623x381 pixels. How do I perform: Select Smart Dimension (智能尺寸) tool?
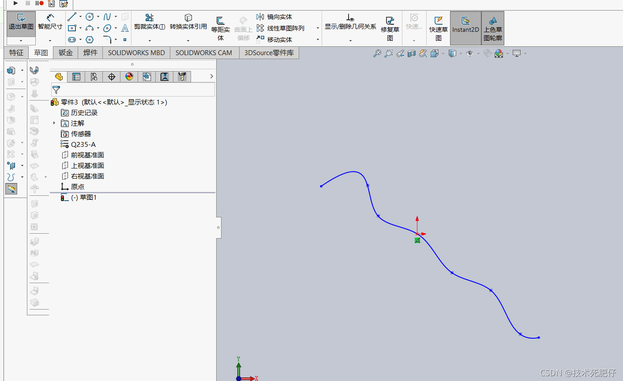point(50,22)
